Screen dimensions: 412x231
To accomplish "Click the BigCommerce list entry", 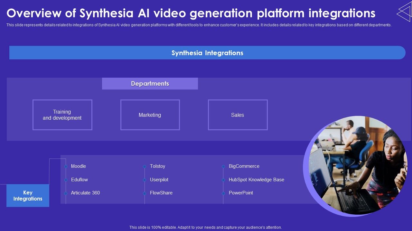I will (244, 166).
